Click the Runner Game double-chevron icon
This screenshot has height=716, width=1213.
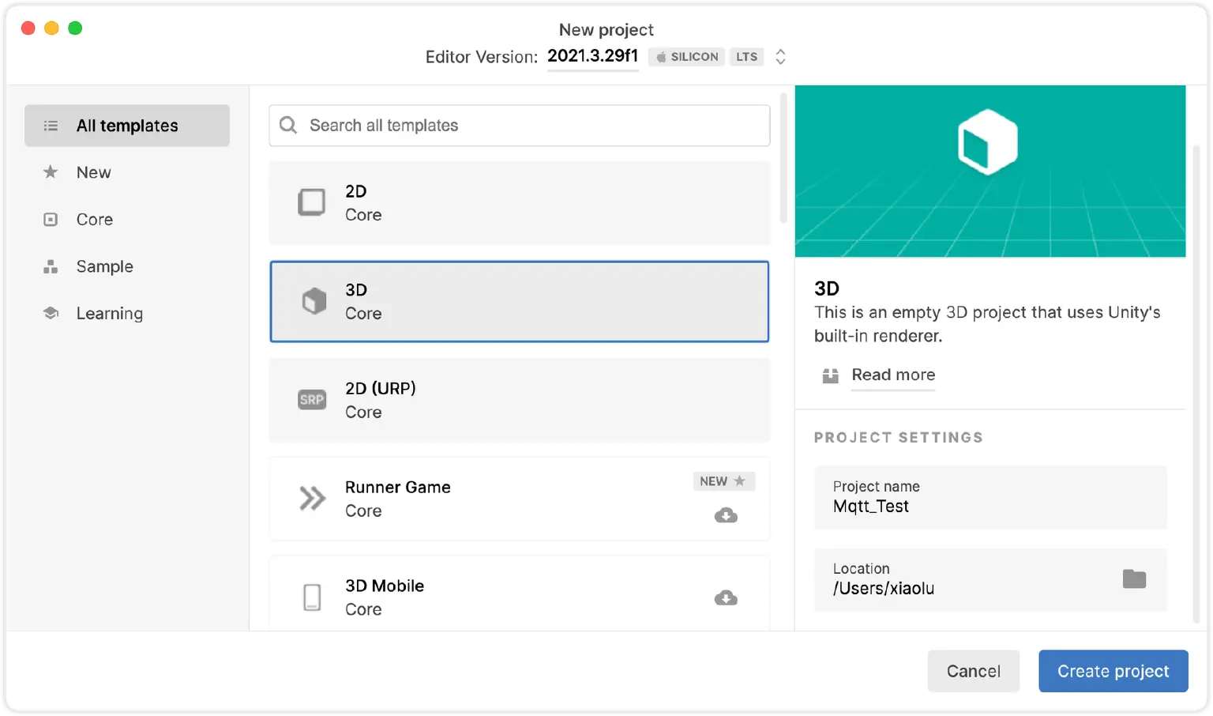(x=312, y=499)
